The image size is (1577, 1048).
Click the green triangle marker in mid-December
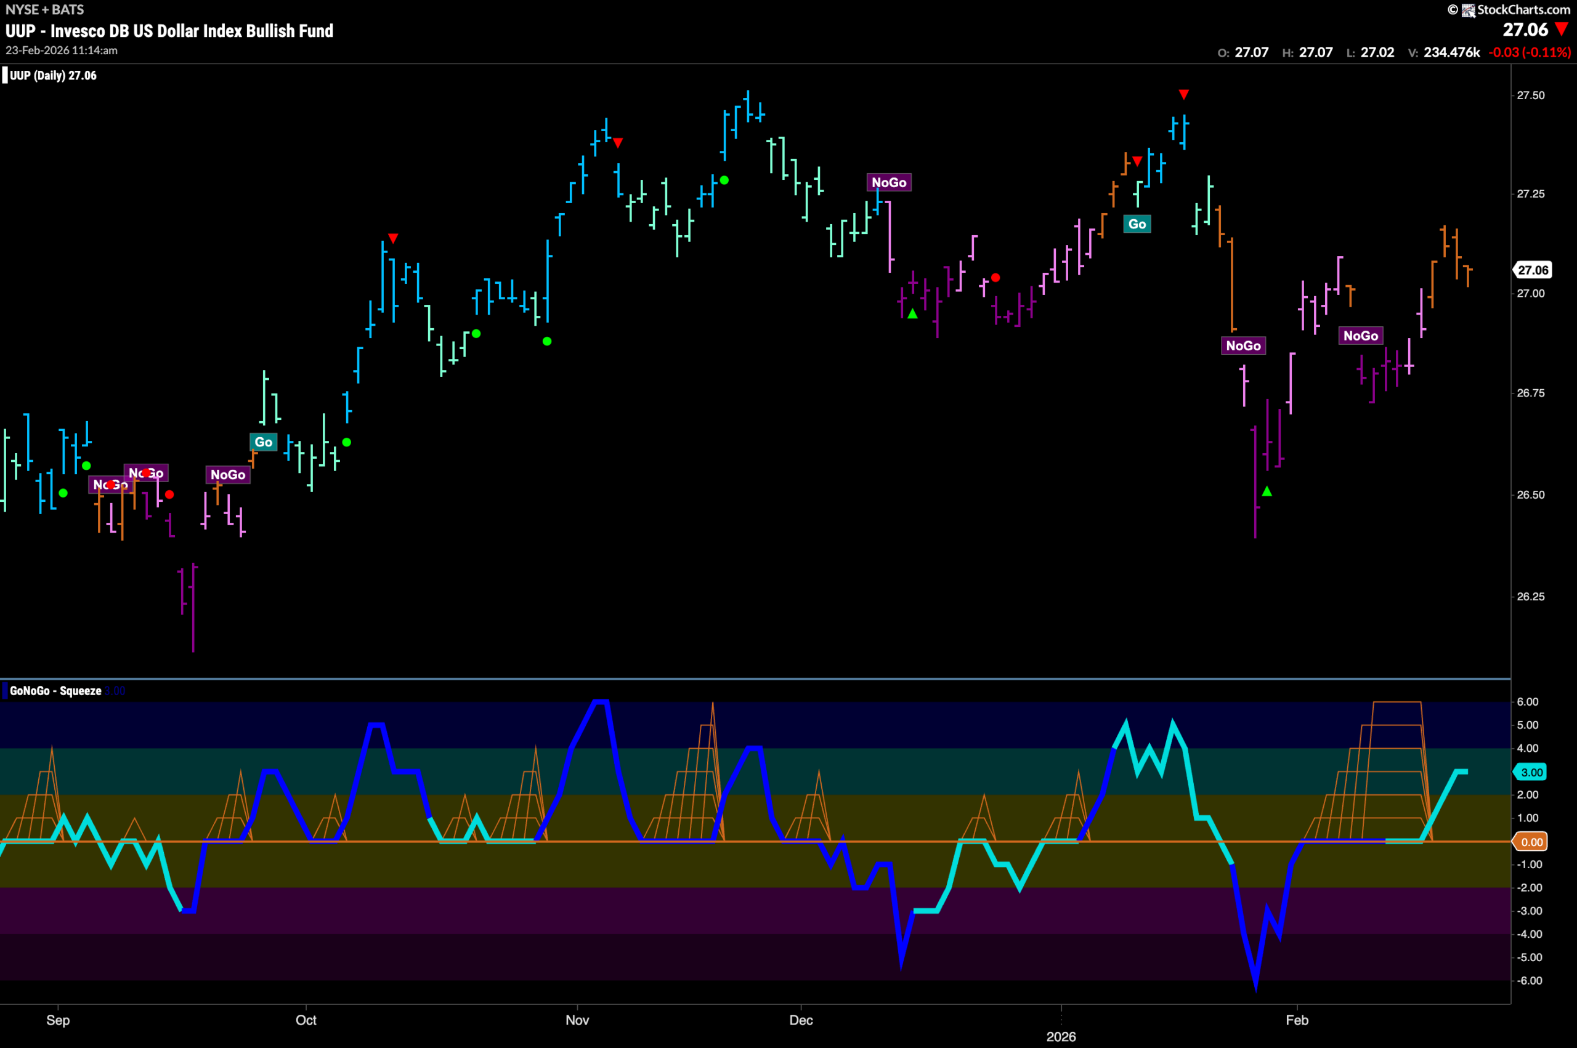point(912,313)
